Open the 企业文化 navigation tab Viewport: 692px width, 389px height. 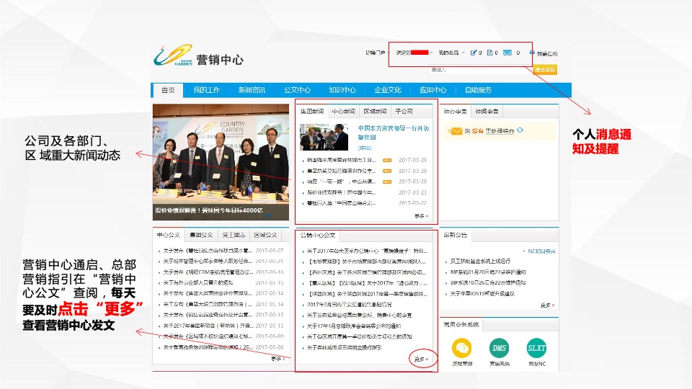click(388, 90)
